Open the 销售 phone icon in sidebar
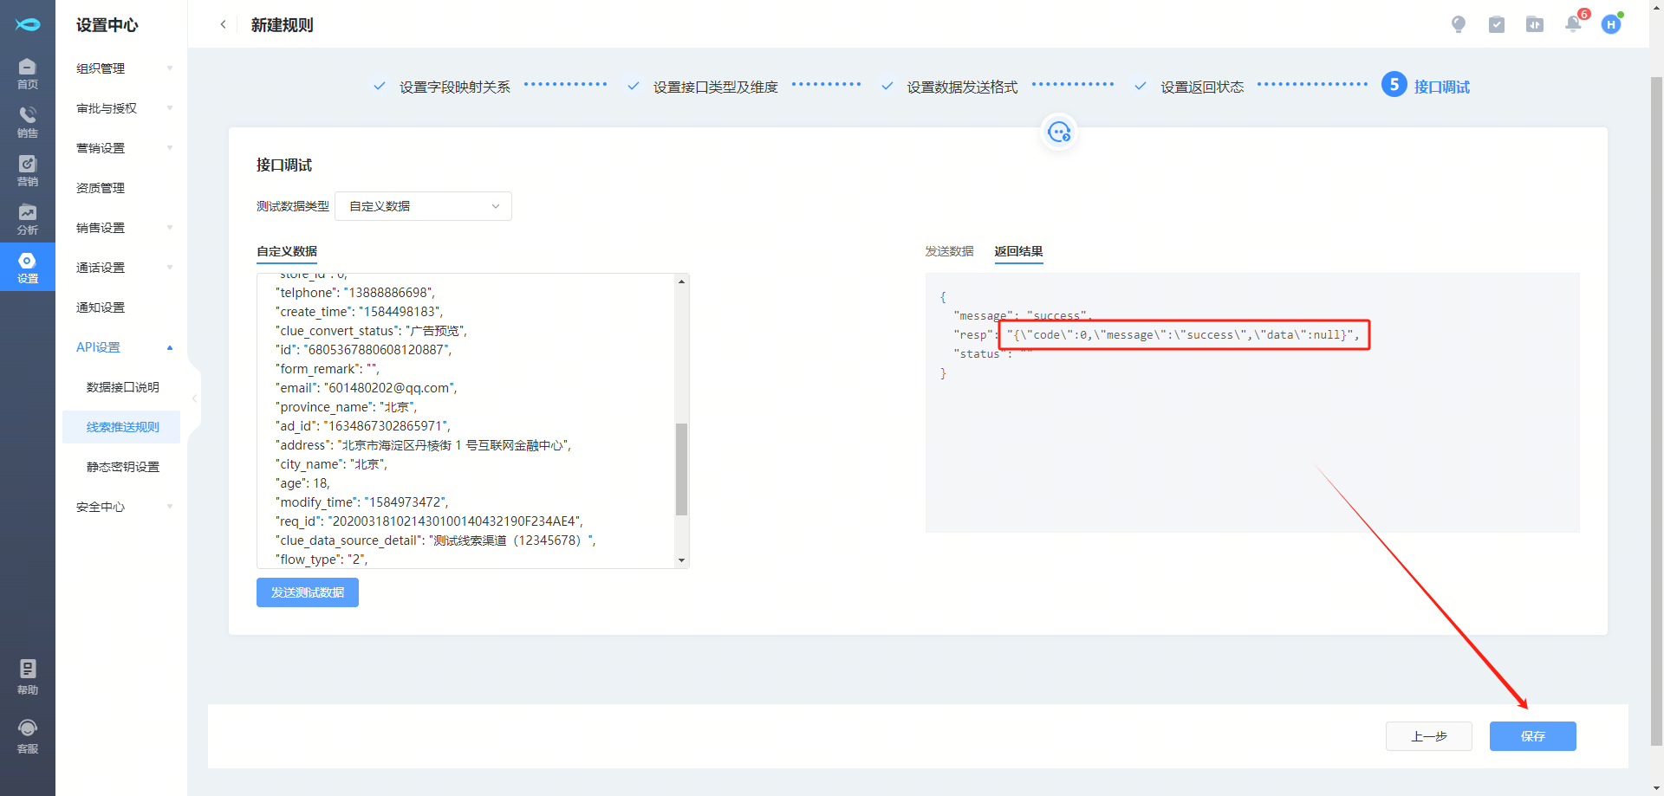 coord(27,121)
